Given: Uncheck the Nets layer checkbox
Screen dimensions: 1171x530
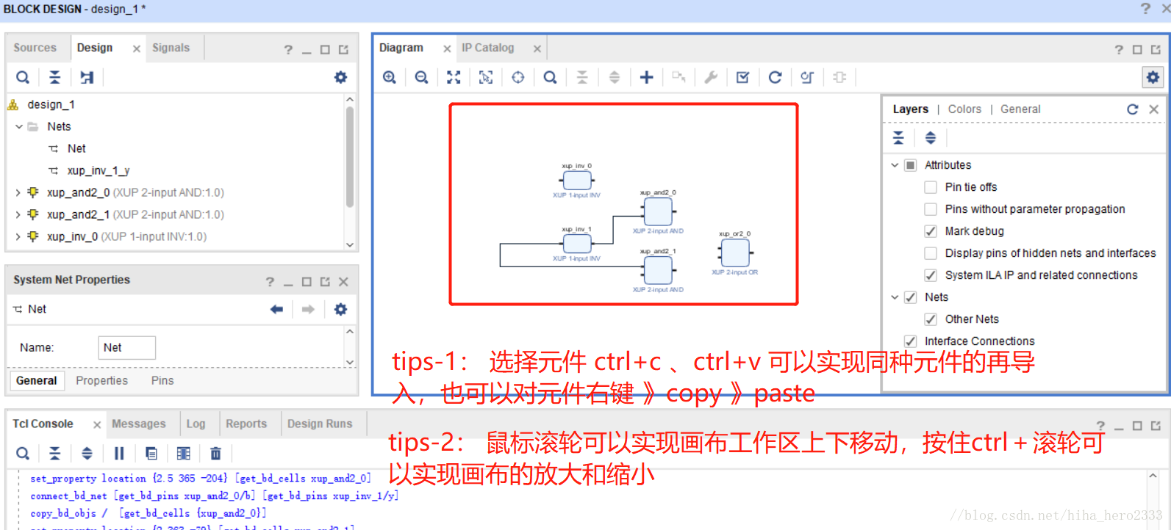Looking at the screenshot, I should click(910, 297).
